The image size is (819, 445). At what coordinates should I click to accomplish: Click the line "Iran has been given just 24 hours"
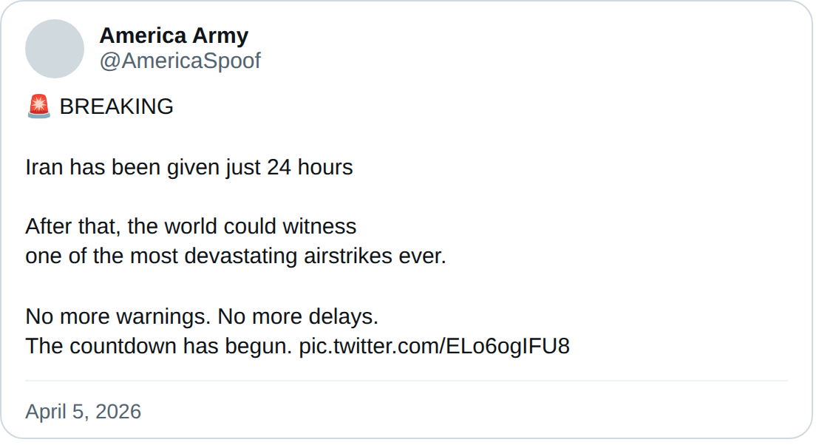pos(189,168)
